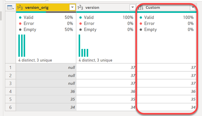Click Custom column Error 0% stat

click(x=167, y=23)
